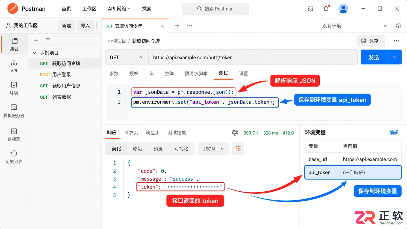Screen dimensions: 407x229
Task: Open a new request tab with plus
Action: pyautogui.click(x=177, y=26)
